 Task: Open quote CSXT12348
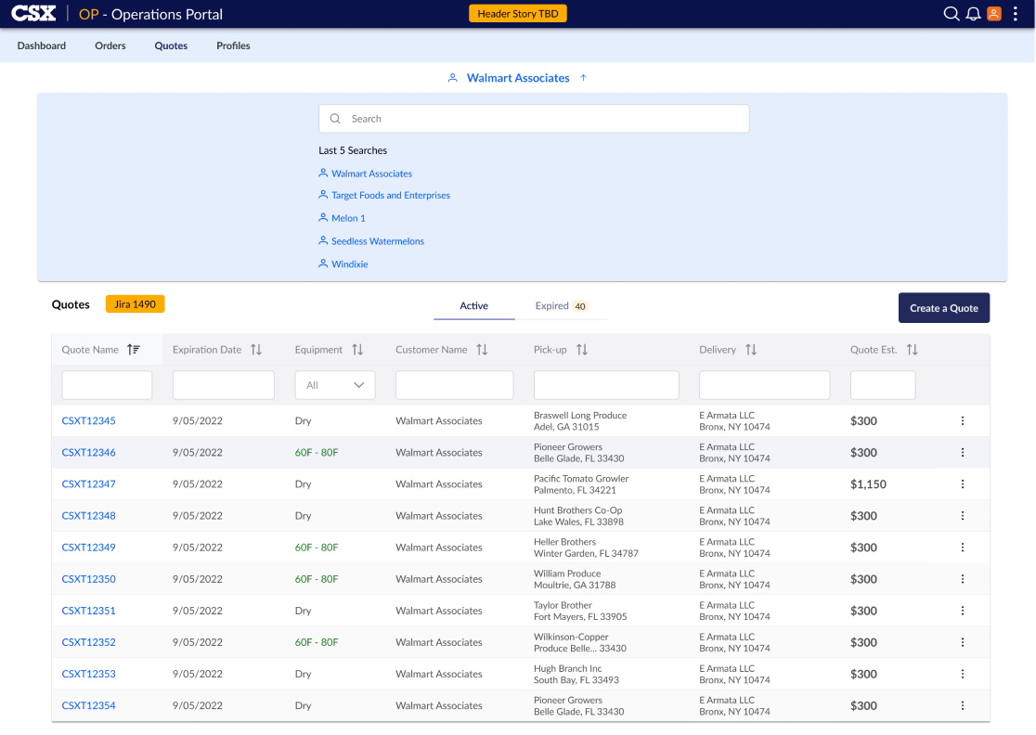[88, 516]
